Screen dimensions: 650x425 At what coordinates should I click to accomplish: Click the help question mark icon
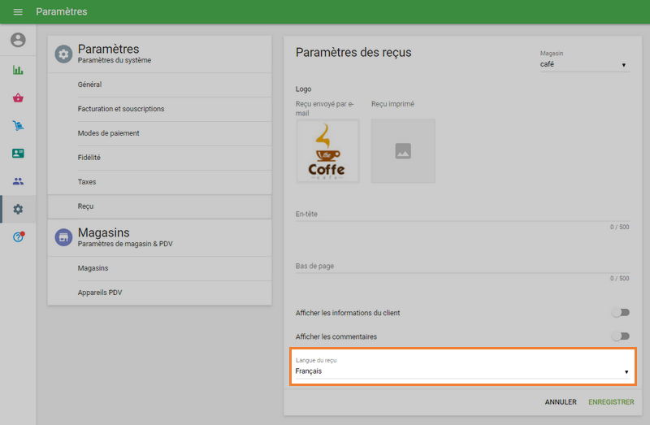coord(18,236)
